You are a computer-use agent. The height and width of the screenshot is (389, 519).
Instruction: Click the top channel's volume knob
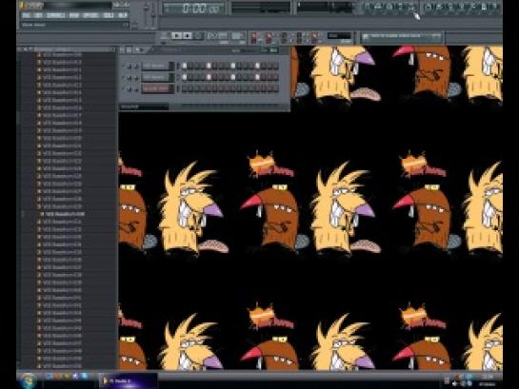(x=136, y=66)
